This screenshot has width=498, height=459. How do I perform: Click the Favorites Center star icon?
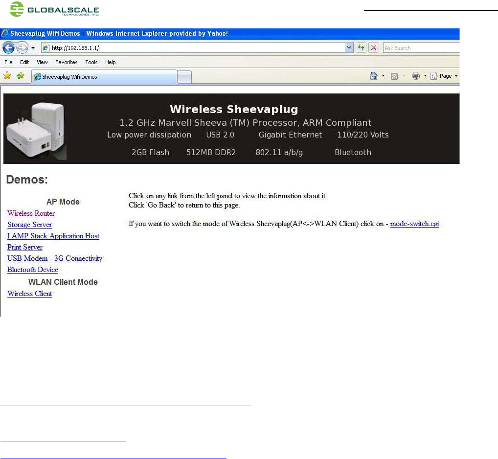pyautogui.click(x=7, y=75)
